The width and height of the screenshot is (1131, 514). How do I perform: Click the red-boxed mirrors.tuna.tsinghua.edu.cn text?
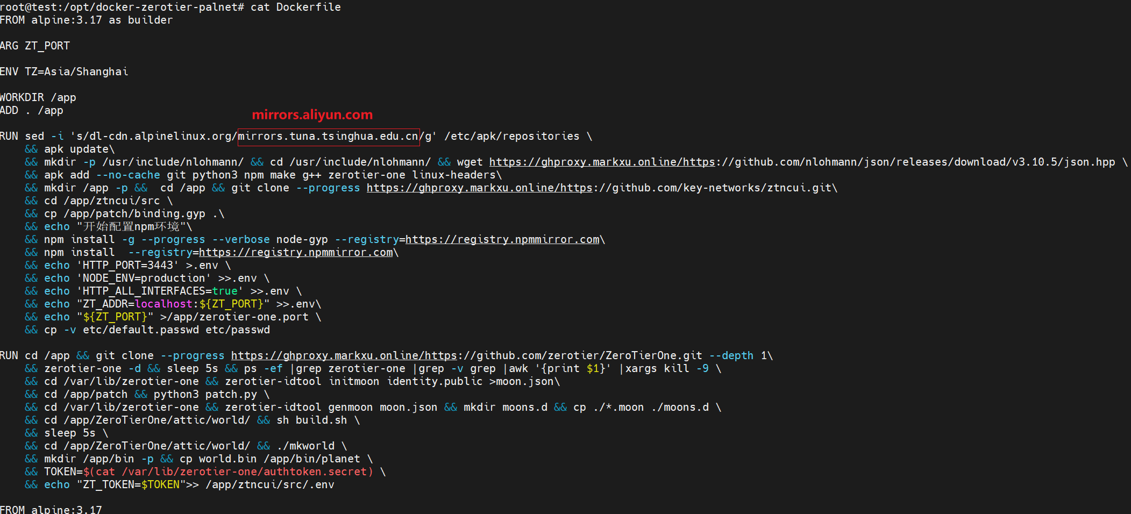328,136
